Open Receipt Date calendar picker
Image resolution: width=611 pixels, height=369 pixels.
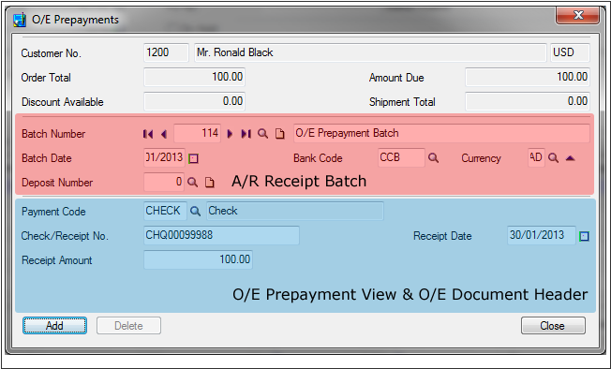click(x=584, y=236)
